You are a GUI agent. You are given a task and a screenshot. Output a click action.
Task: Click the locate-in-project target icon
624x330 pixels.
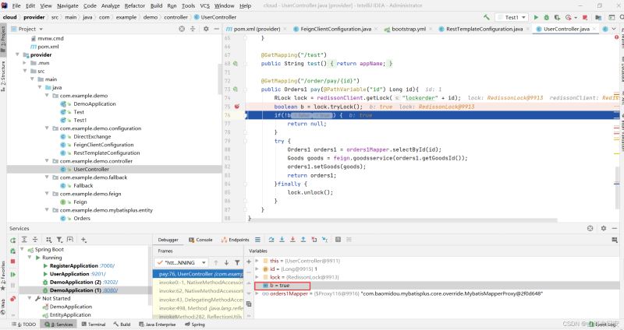point(183,29)
